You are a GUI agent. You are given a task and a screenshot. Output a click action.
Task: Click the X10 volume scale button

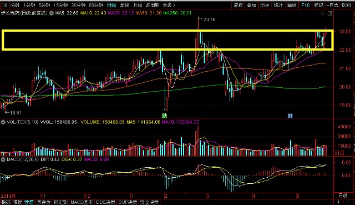pos(339,153)
